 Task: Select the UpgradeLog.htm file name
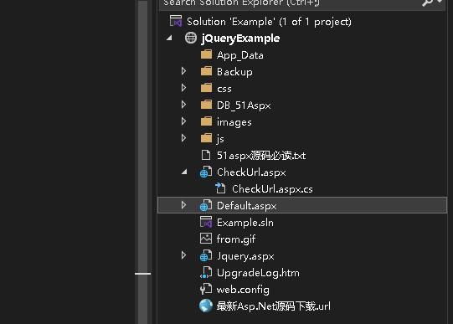[258, 273]
